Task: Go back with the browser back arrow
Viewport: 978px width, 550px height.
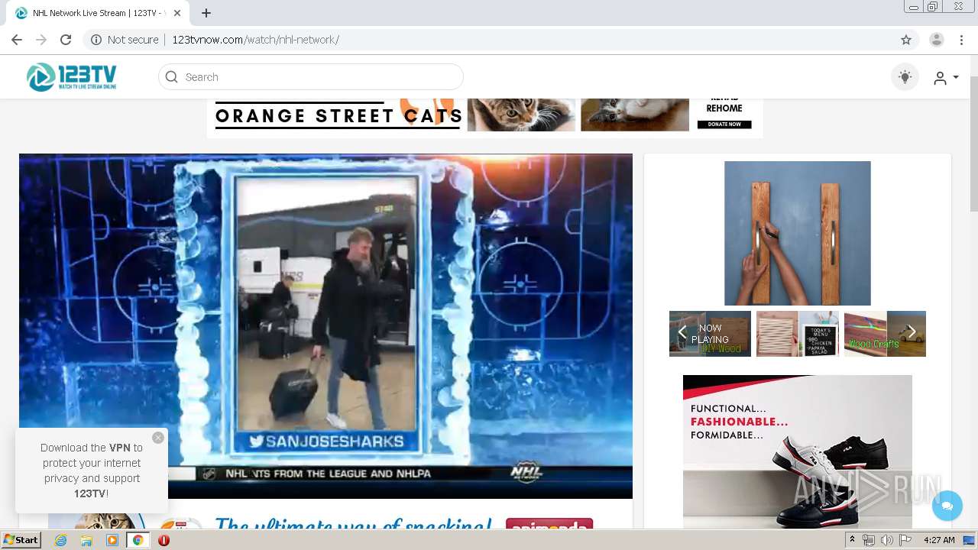Action: [x=17, y=40]
